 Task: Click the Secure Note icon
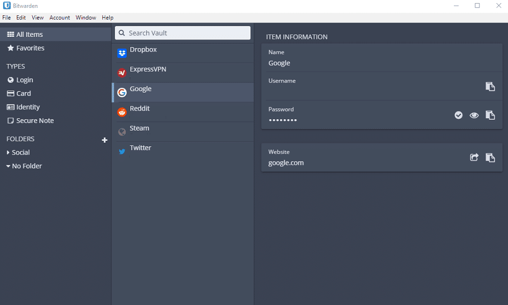coord(10,121)
